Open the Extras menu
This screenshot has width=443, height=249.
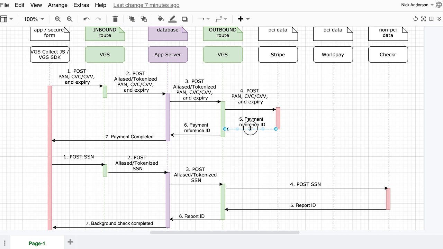click(81, 5)
